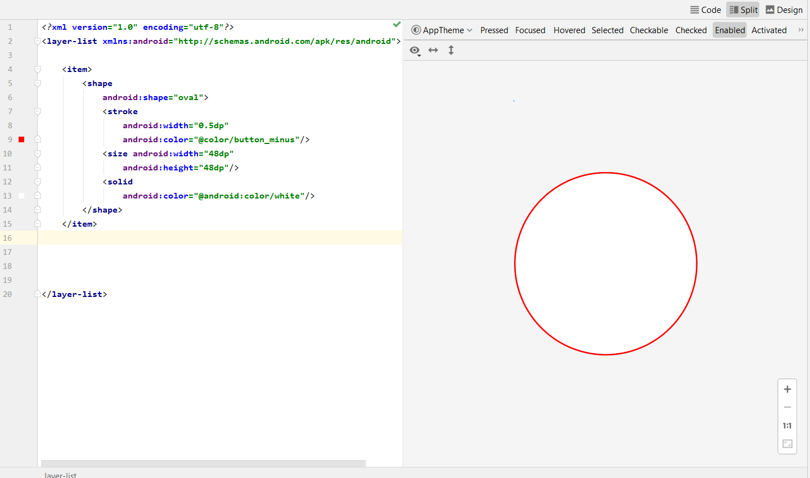
Task: Switch to Code view mode
Action: pos(705,10)
